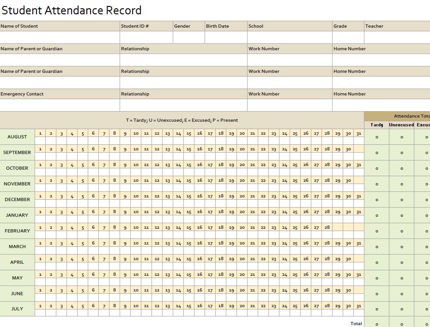
Task: Click the MARCH month label
Action: click(17, 246)
